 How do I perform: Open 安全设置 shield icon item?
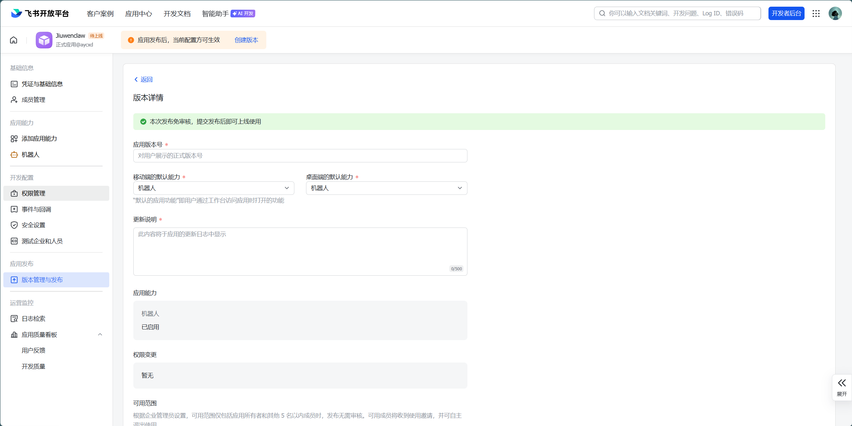pyautogui.click(x=33, y=225)
